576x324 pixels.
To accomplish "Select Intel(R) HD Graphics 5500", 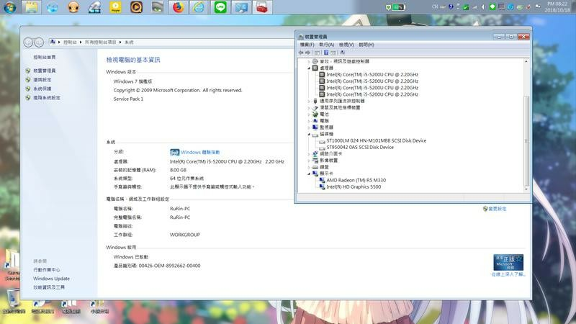I will 354,186.
